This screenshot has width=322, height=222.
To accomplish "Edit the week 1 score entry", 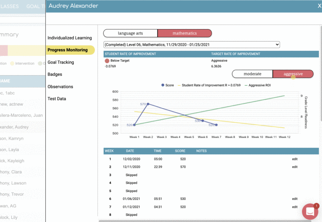I will point(295,159).
